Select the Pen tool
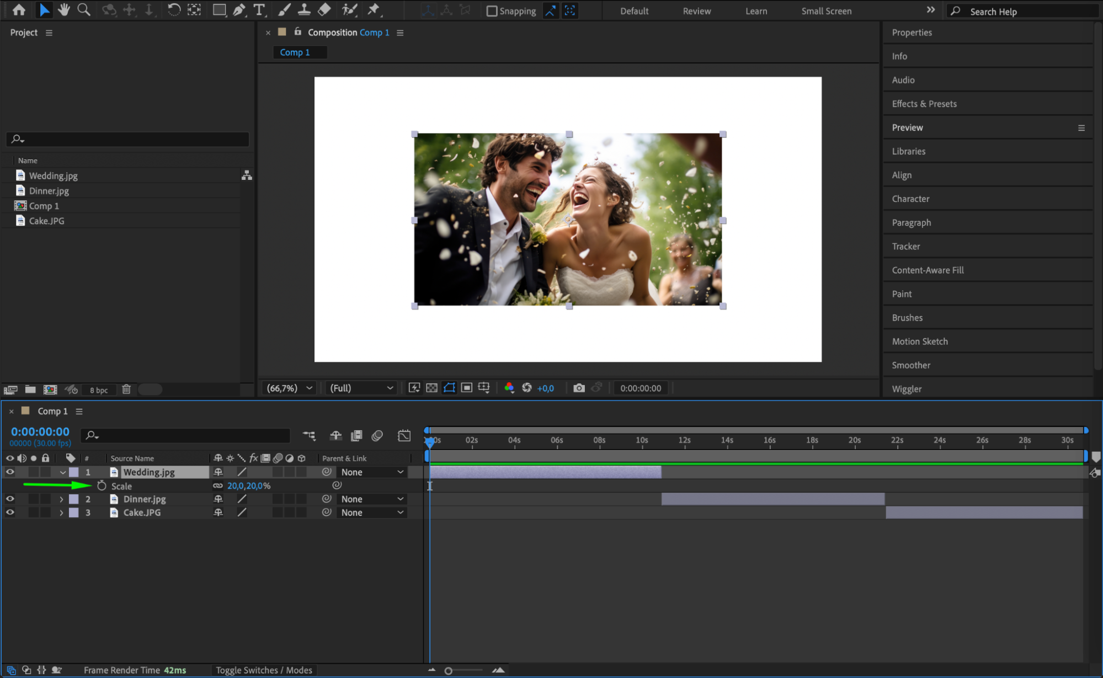Image resolution: width=1103 pixels, height=678 pixels. pyautogui.click(x=239, y=10)
